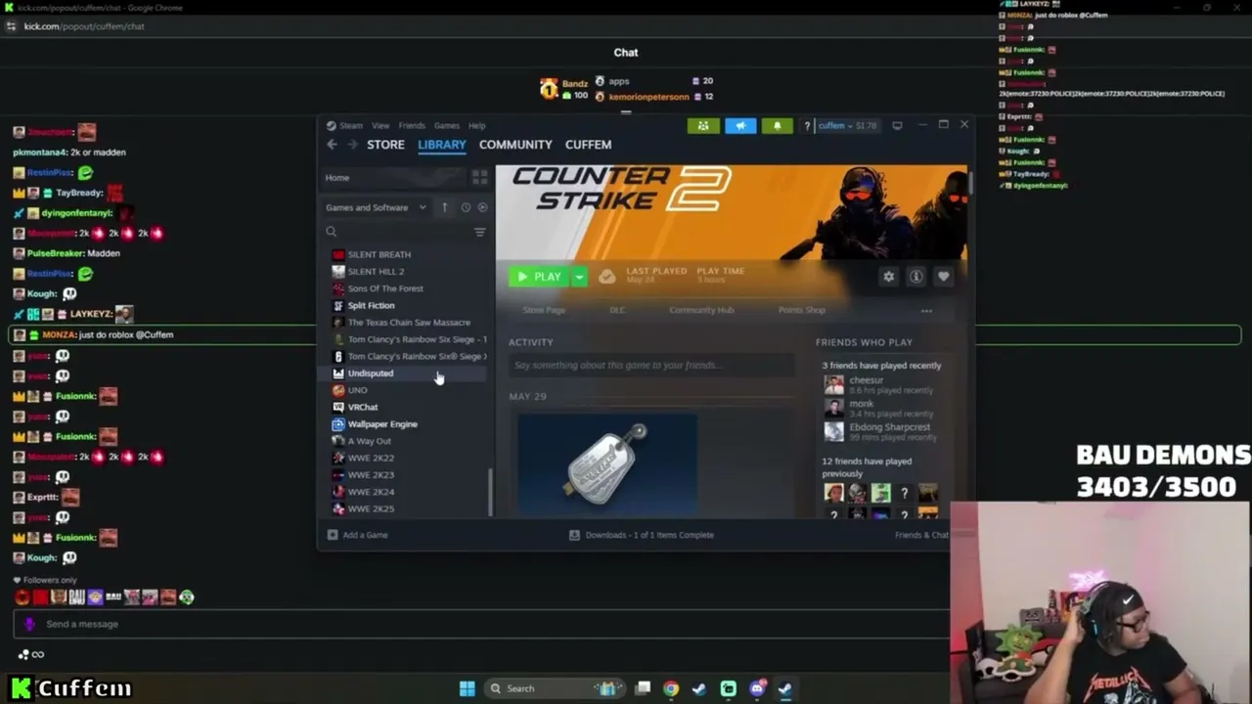This screenshot has height=704, width=1252.
Task: Click the Add a Game plus icon
Action: coord(333,535)
